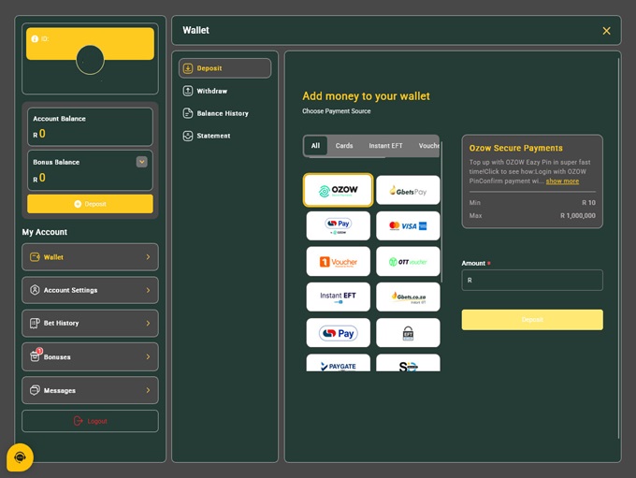Choose the GbetsPay payment option

408,190
